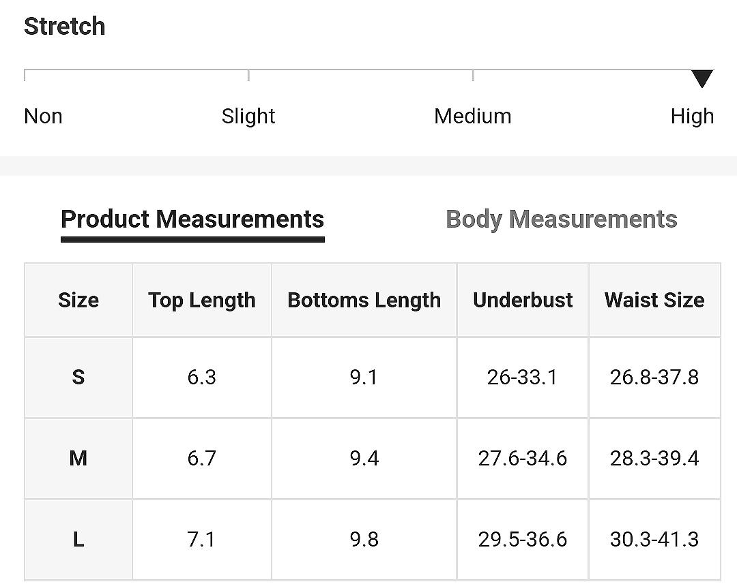Click the Size column header

tap(78, 300)
